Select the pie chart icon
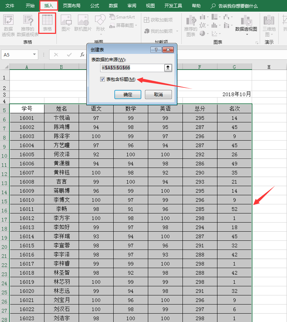This screenshot has width=287, height=322. point(203,33)
